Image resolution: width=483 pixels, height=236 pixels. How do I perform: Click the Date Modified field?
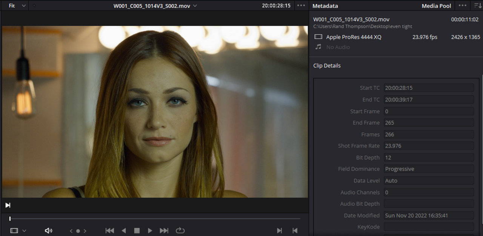click(x=429, y=215)
